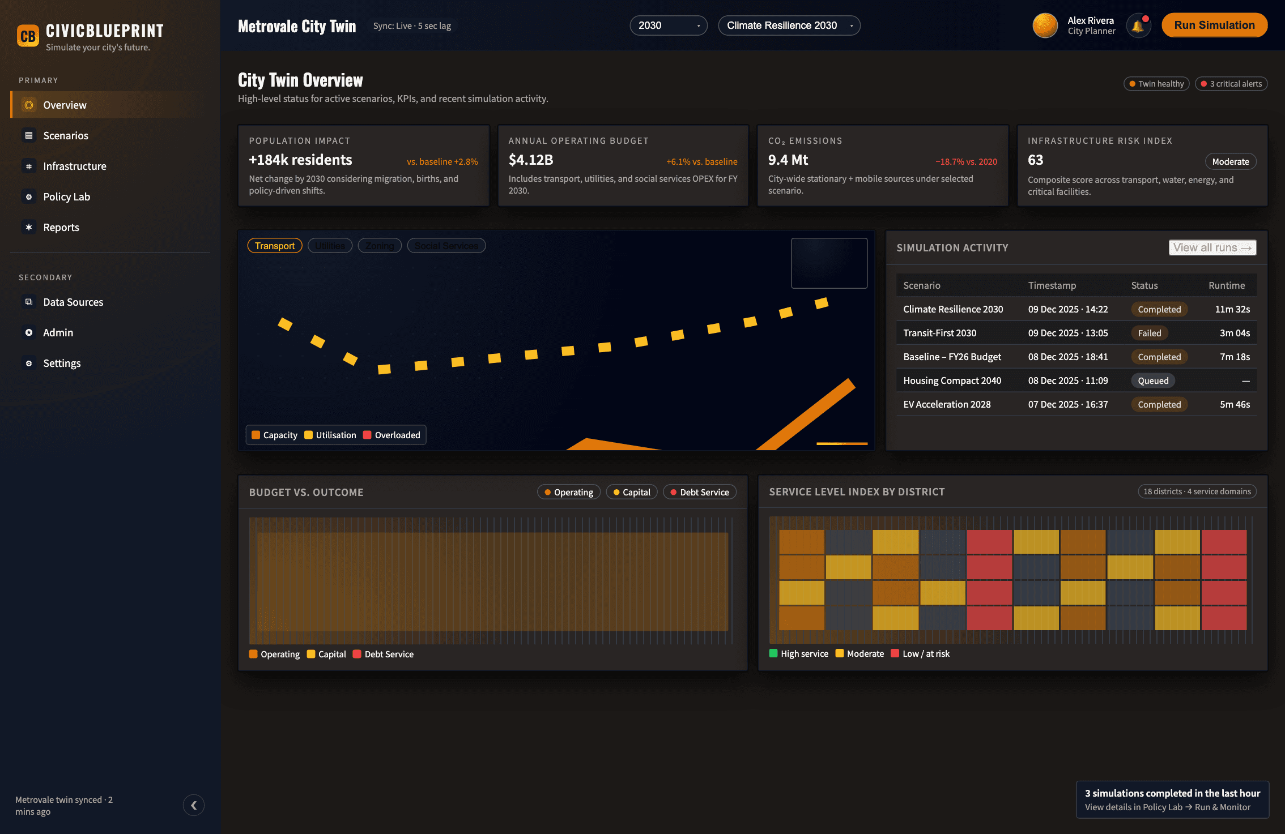The height and width of the screenshot is (834, 1285).
Task: Open Data Sources via its icon
Action: click(29, 302)
